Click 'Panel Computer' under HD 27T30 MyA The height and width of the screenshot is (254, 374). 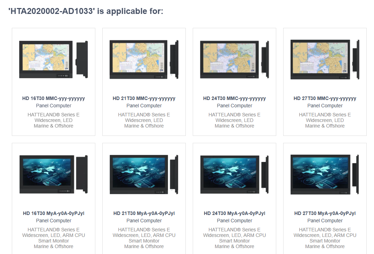325,221
